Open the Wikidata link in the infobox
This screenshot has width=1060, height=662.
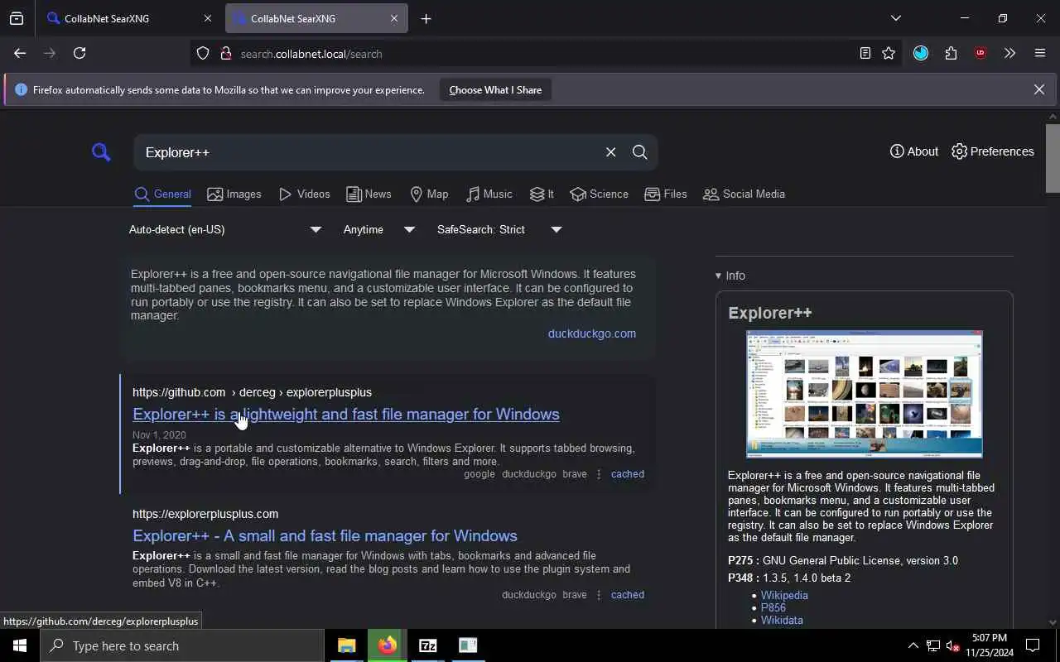tap(782, 620)
